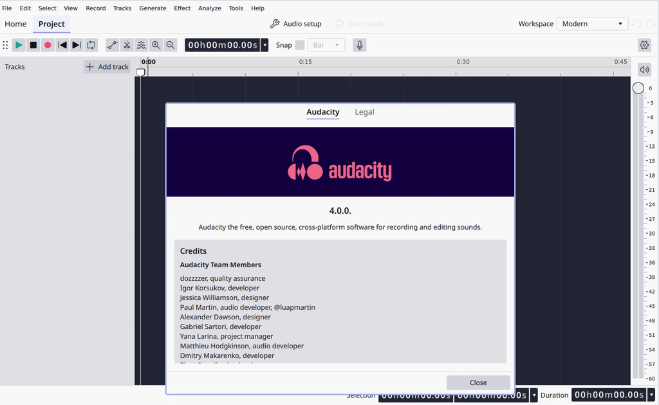Enable the Snap checkbox

click(300, 45)
